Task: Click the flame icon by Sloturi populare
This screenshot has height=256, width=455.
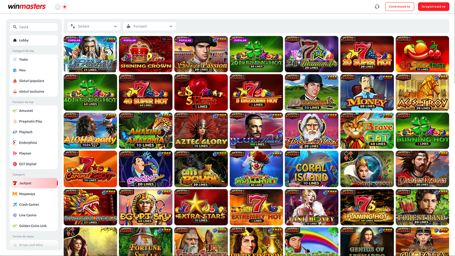Action: tap(15, 81)
